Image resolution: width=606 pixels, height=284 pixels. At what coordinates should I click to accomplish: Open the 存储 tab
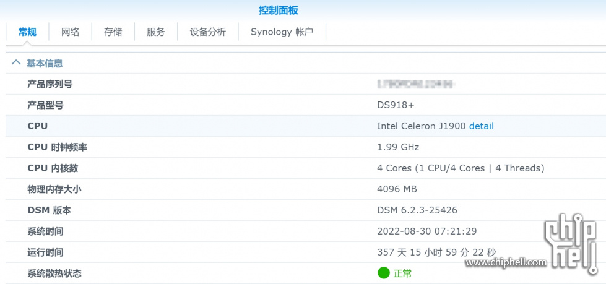point(113,32)
